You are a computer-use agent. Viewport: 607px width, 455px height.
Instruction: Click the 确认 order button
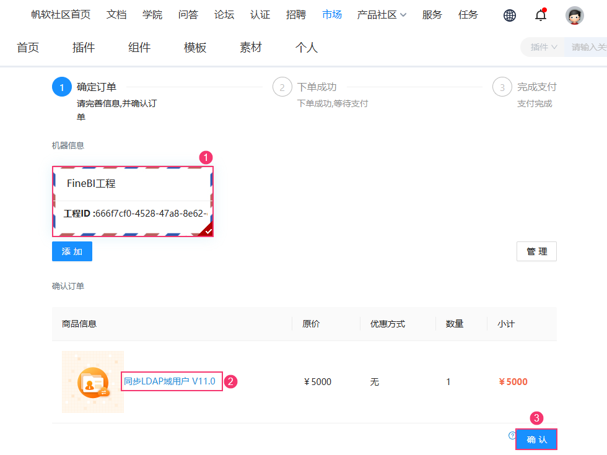pos(536,440)
